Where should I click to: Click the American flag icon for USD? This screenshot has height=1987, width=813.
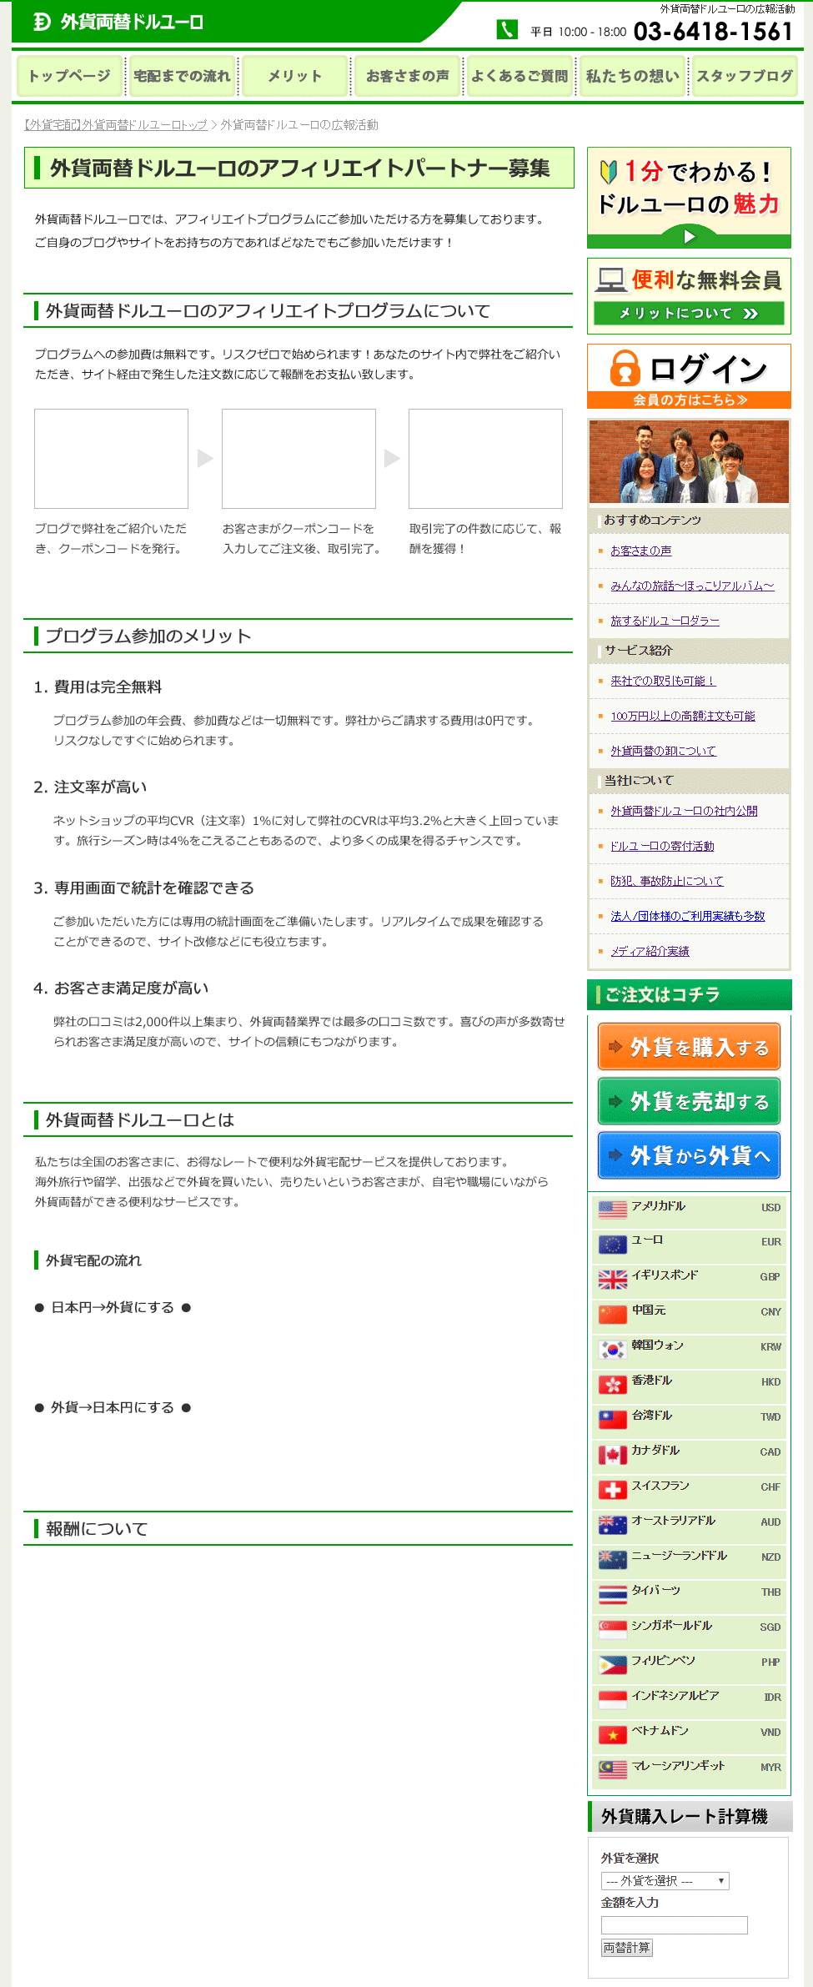[612, 1210]
